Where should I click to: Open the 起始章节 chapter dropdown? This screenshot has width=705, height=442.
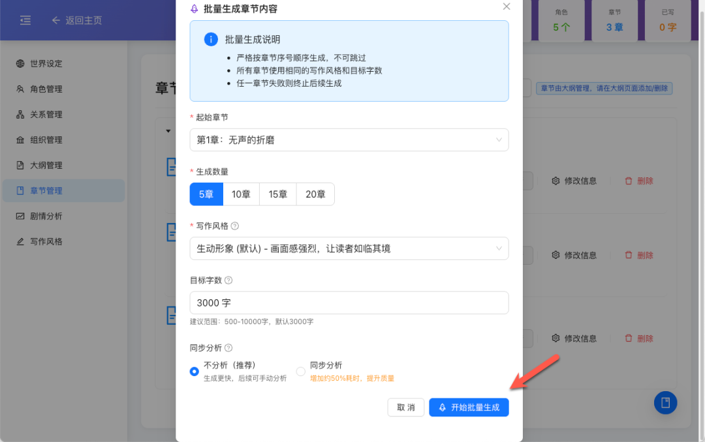[349, 140]
